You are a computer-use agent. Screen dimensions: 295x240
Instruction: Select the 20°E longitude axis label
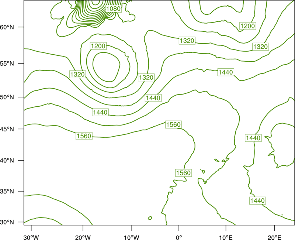click(x=274, y=237)
